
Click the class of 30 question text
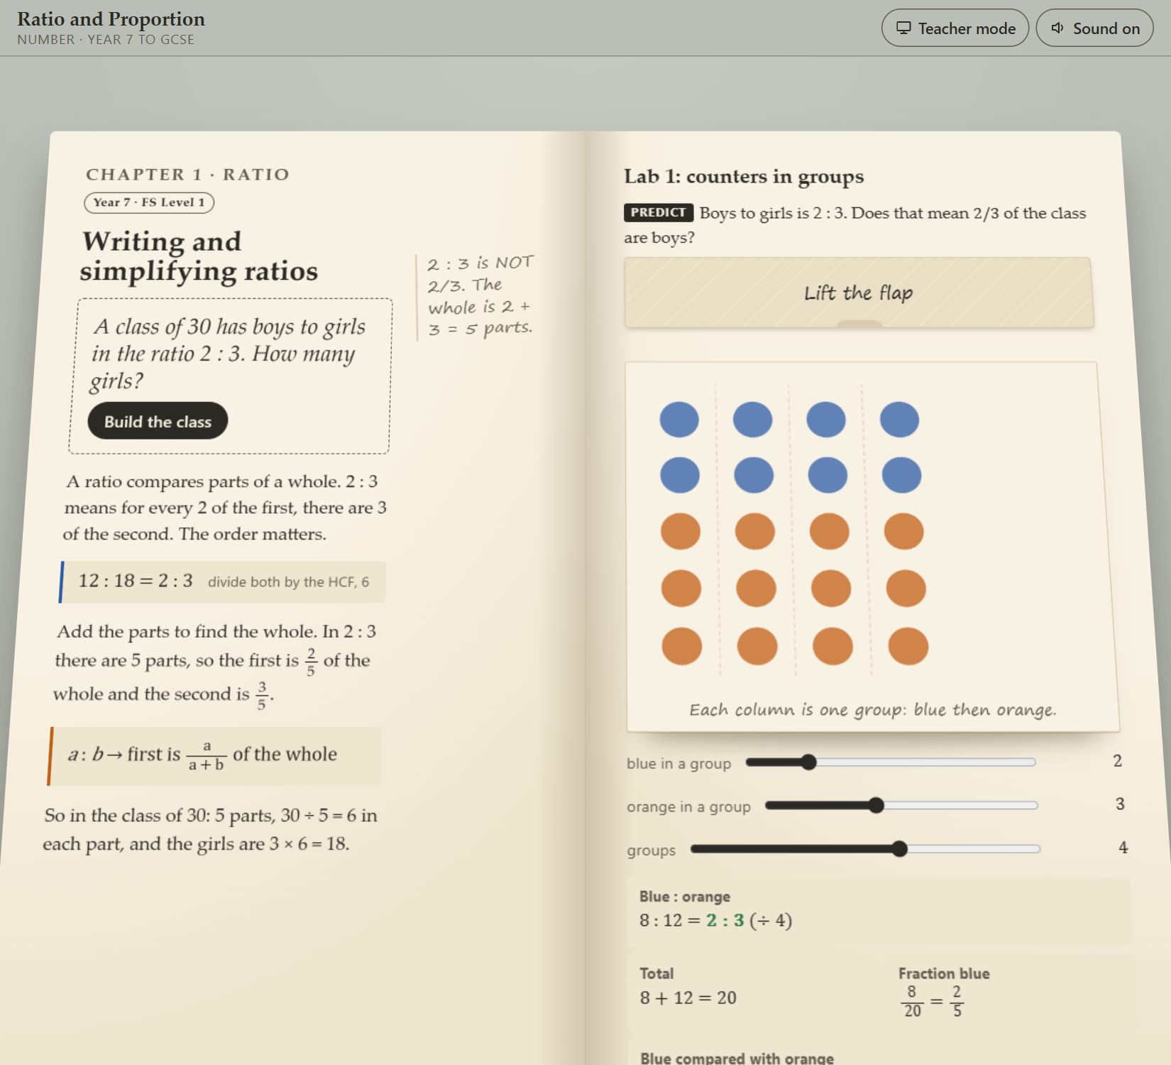tap(229, 354)
